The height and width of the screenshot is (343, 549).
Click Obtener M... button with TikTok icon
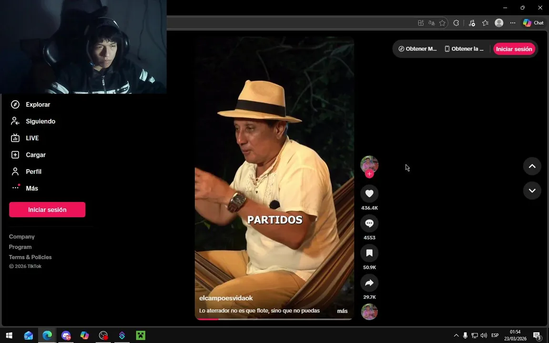[417, 49]
